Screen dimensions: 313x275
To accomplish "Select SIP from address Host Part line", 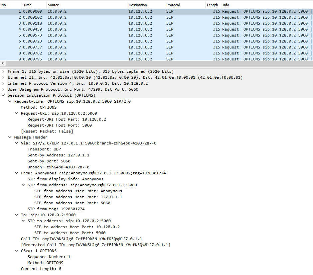I will coord(78,197).
